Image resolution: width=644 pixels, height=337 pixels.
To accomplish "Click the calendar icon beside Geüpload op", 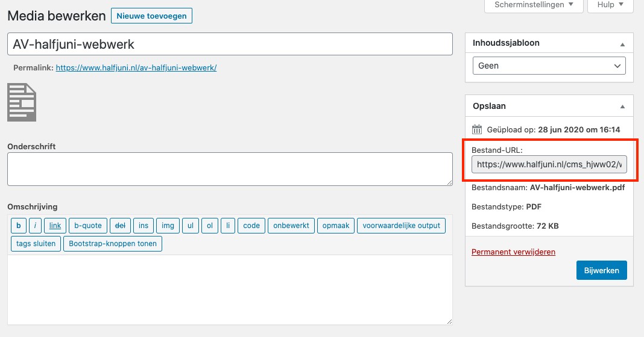I will [477, 129].
